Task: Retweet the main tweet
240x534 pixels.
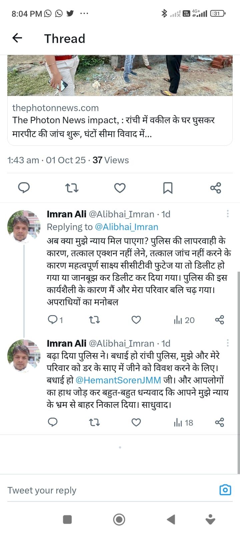Action: (x=72, y=188)
